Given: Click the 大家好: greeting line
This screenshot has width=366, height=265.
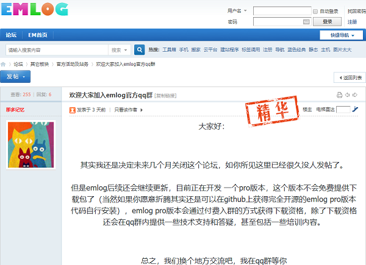Looking at the screenshot, I should (x=212, y=127).
